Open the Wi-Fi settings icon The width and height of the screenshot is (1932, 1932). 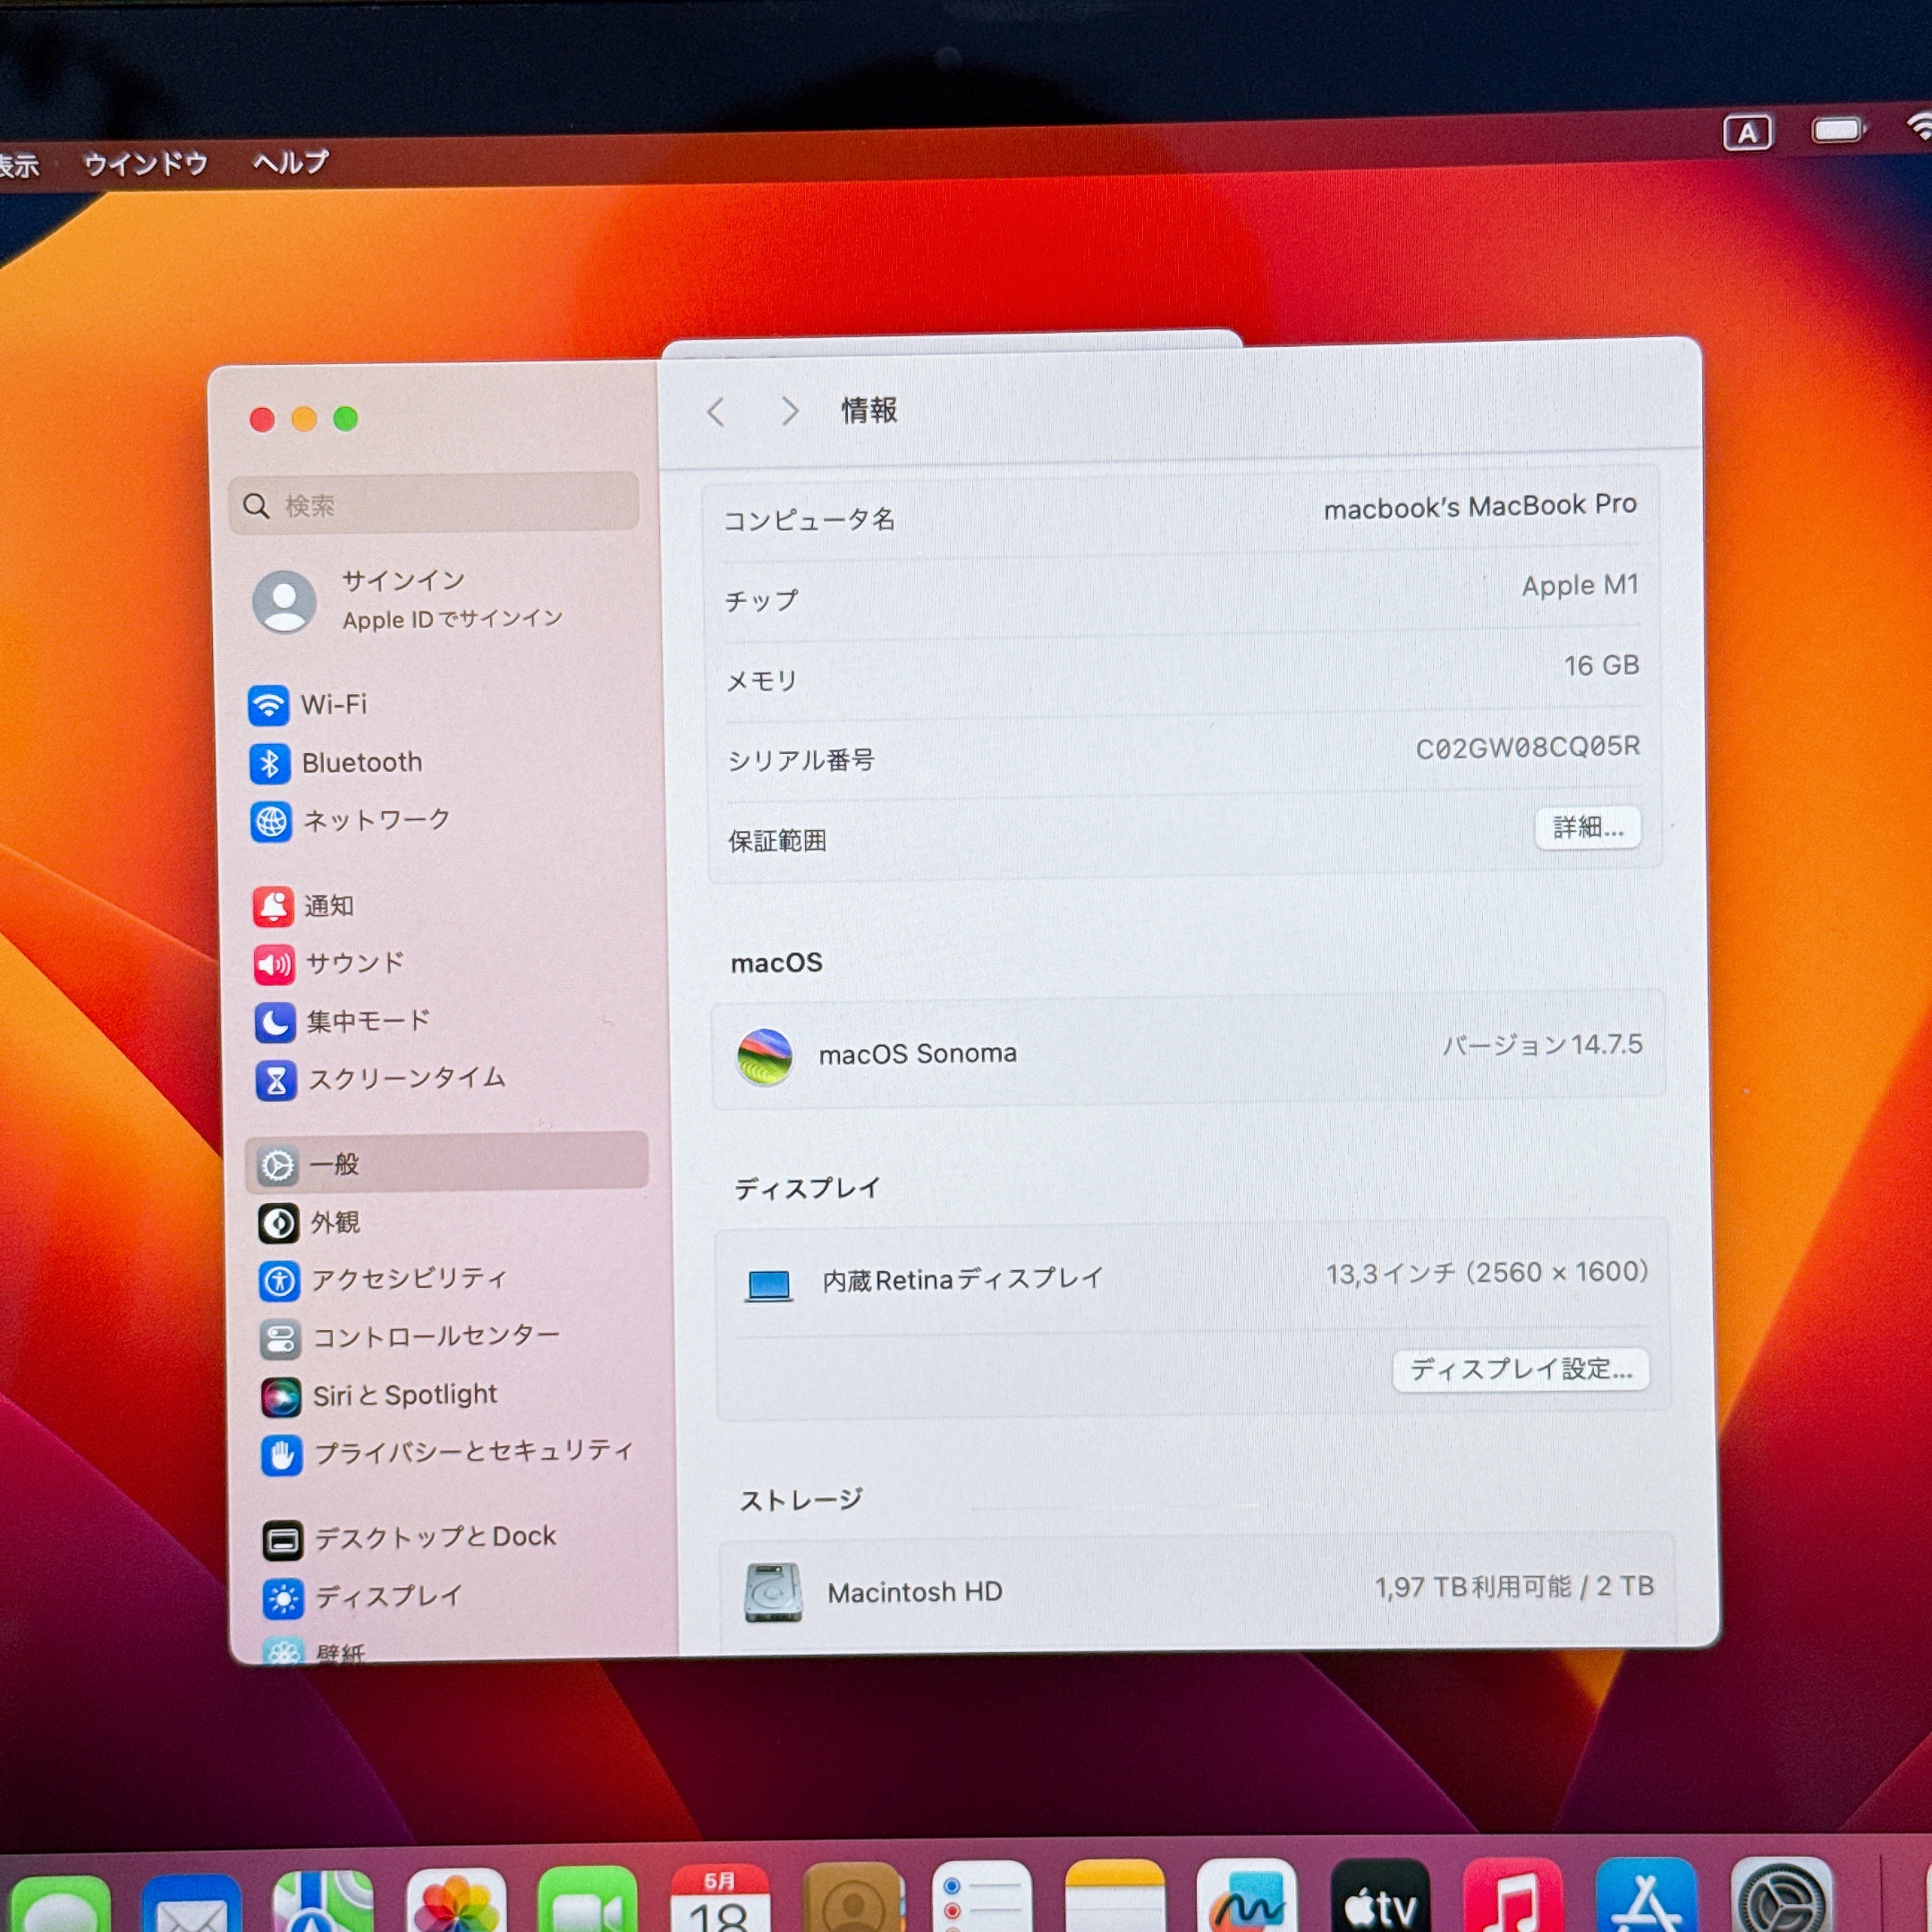click(x=268, y=705)
